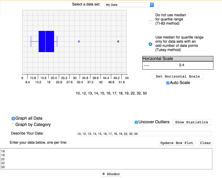Click the axis label '54'

click(127, 78)
